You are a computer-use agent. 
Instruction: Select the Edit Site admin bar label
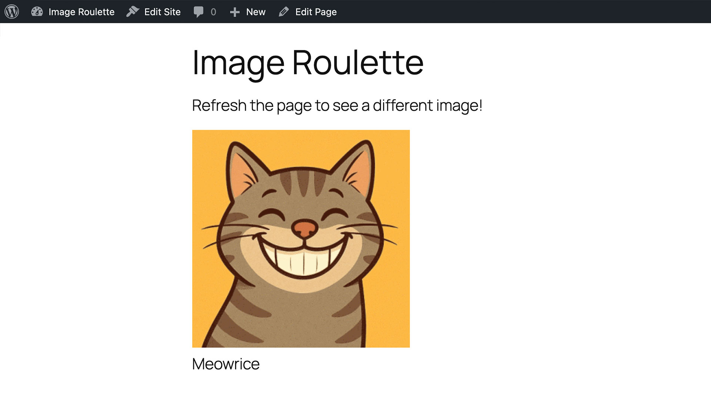[x=162, y=12]
